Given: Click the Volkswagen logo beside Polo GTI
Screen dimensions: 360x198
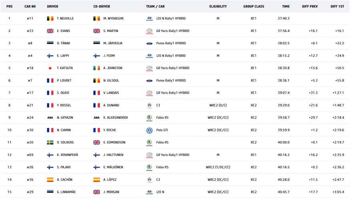Looking at the screenshot, I should pos(150,130).
